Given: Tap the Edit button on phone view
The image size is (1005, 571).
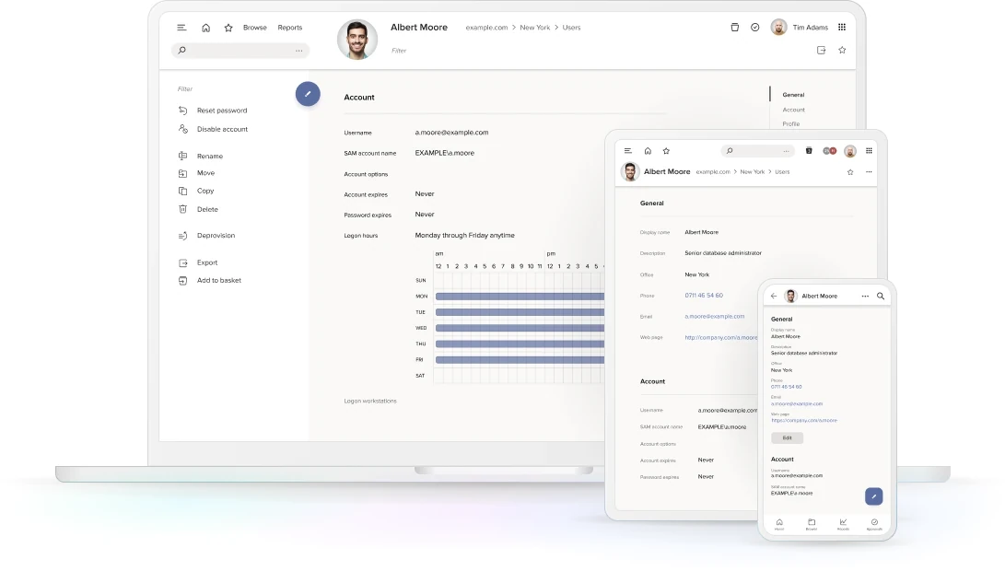Looking at the screenshot, I should click(x=787, y=437).
